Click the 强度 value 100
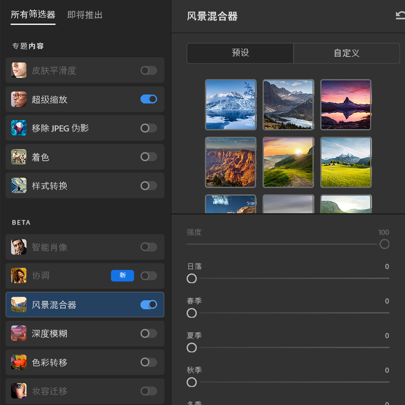This screenshot has width=405, height=405. (384, 232)
